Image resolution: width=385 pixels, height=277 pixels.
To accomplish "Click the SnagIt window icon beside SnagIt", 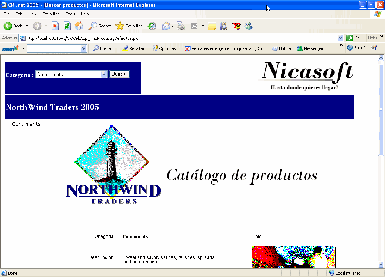I will click(x=374, y=48).
